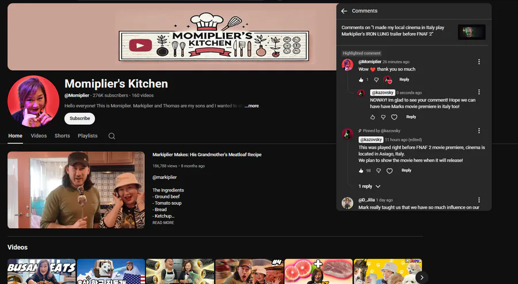Expand the channel description with '...more'
518x284 pixels.
pos(252,106)
